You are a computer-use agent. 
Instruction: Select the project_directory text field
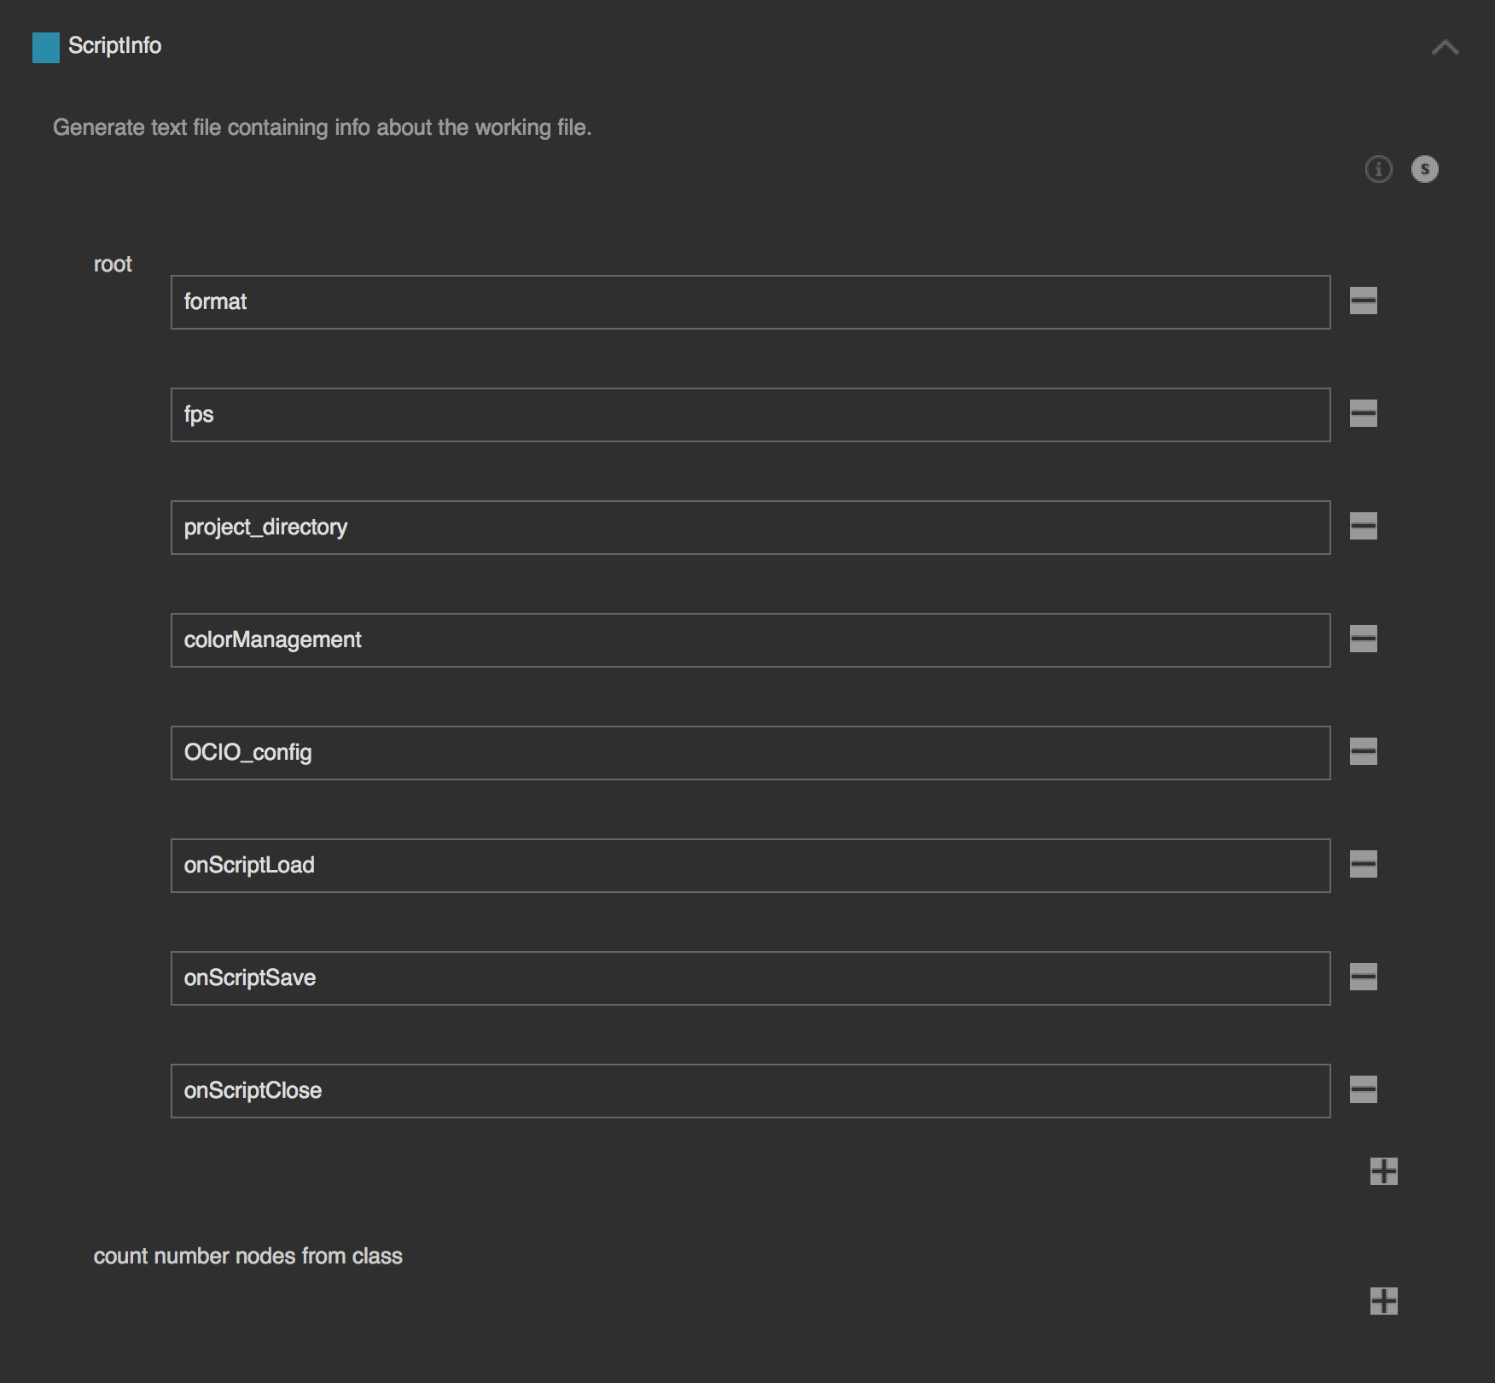point(750,528)
